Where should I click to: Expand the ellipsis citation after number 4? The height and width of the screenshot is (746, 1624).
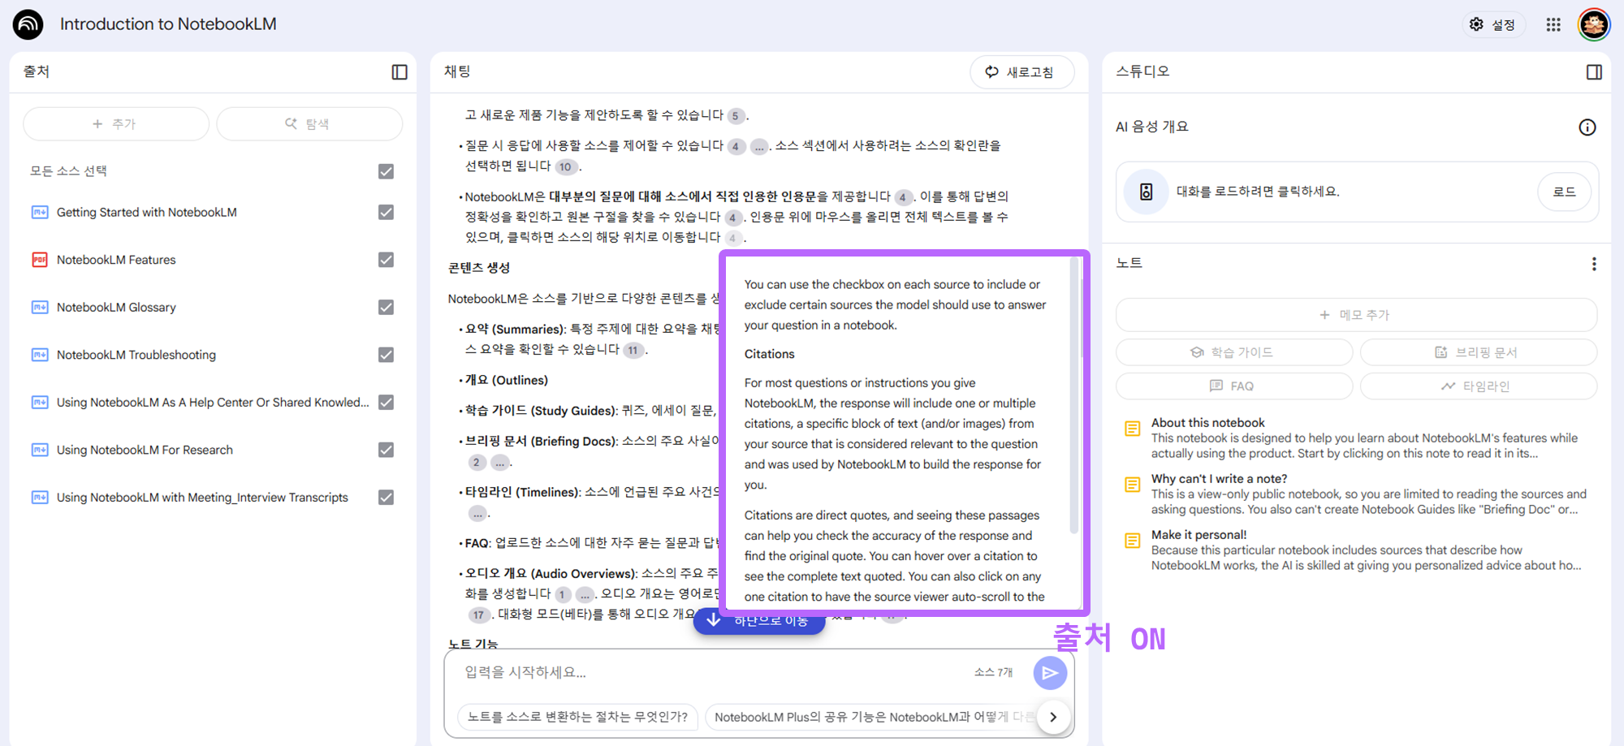coord(759,147)
